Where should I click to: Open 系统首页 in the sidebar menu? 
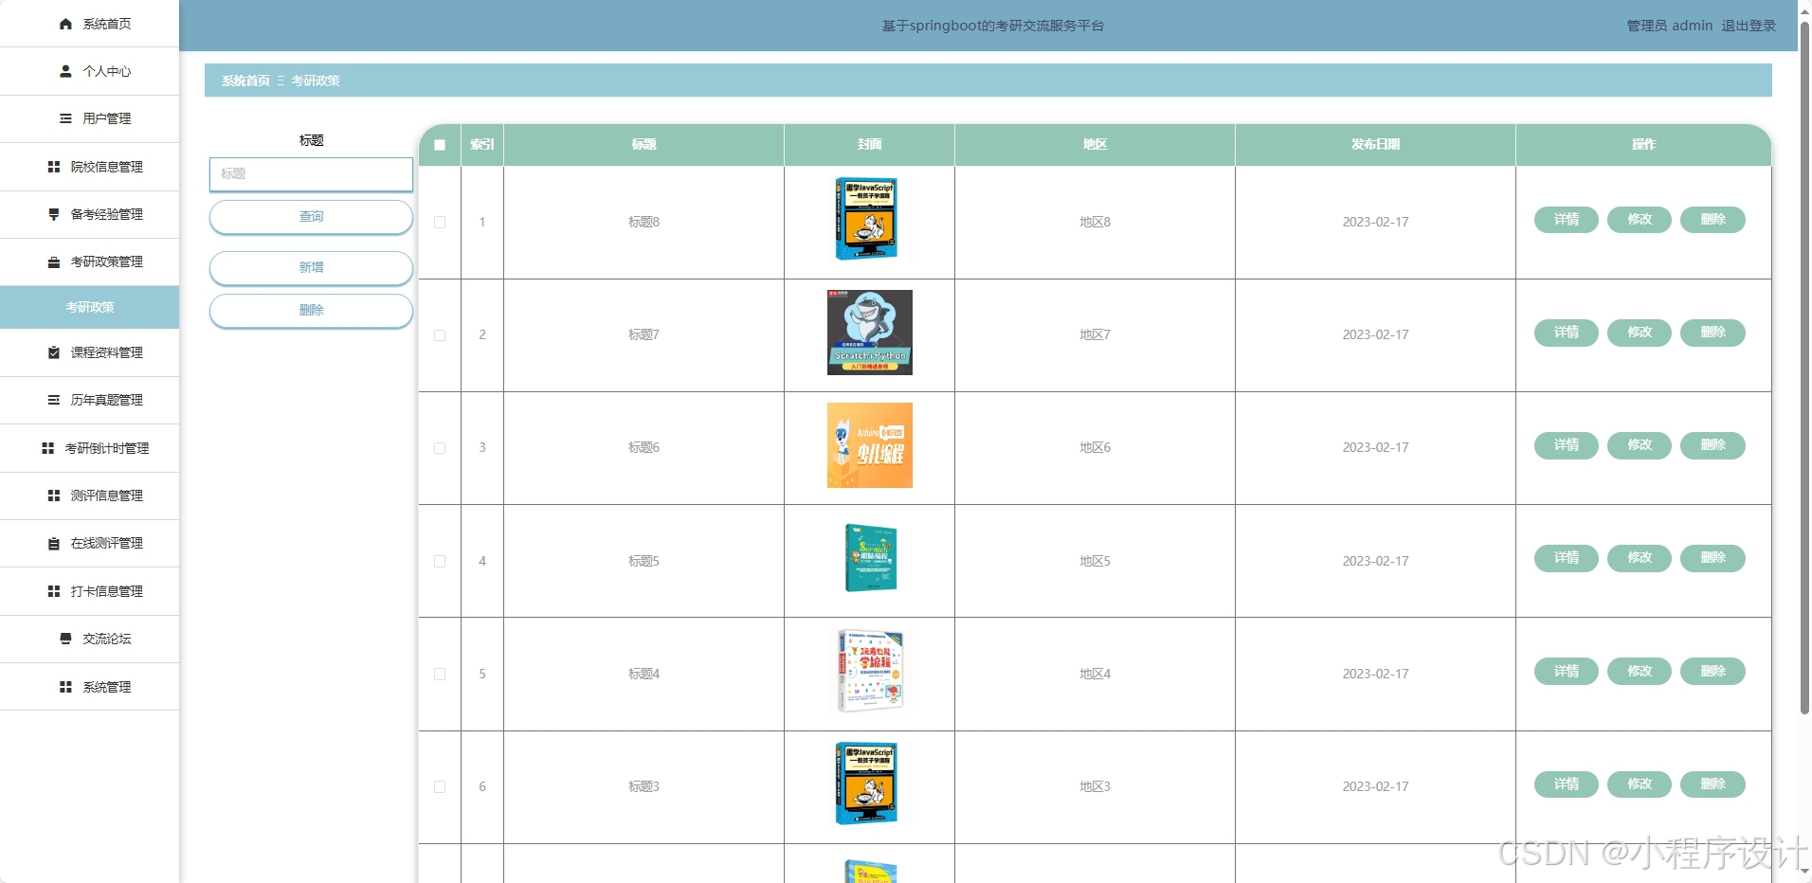[89, 24]
